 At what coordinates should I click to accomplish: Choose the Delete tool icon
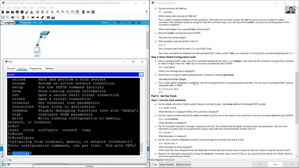point(13,17)
